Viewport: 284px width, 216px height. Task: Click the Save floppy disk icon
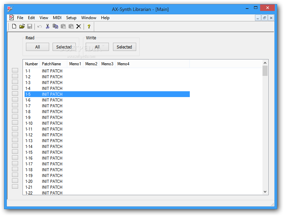click(x=30, y=26)
